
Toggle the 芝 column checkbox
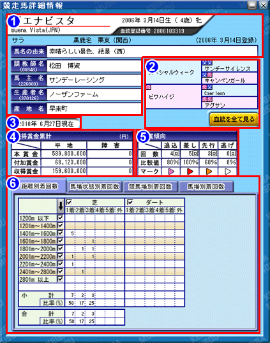(x=69, y=202)
